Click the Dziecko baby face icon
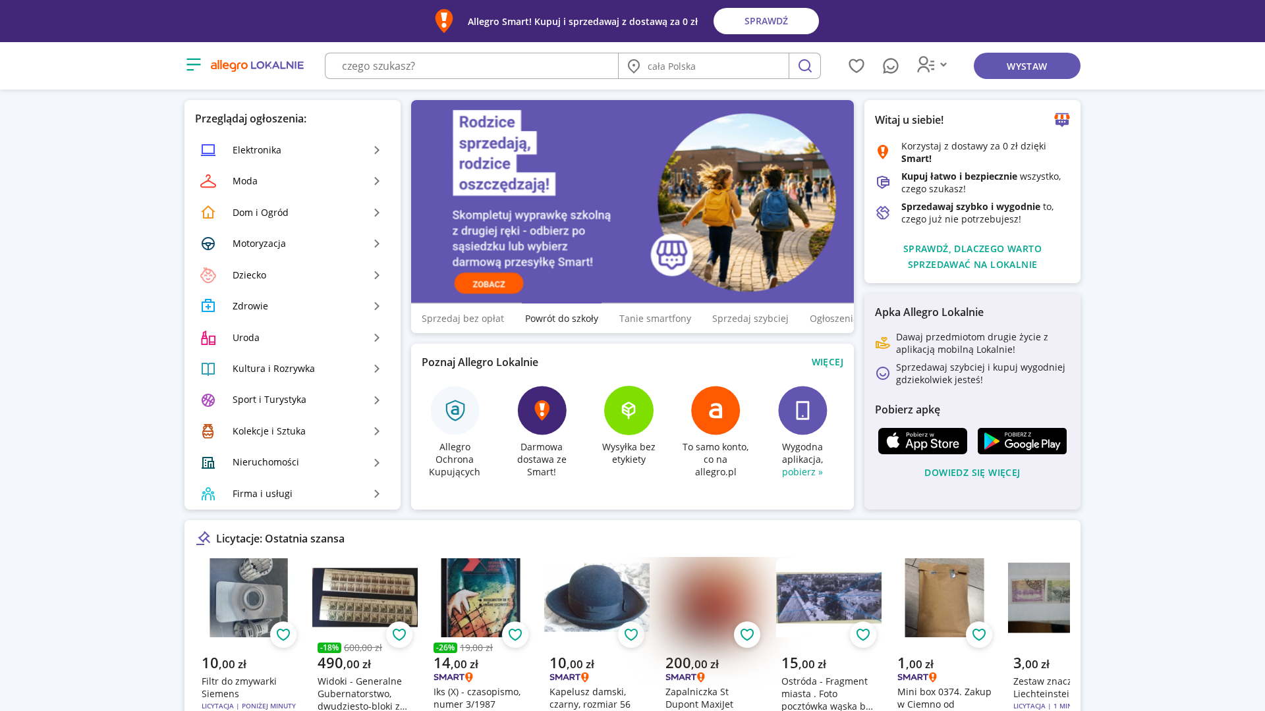This screenshot has width=1265, height=711. [x=208, y=275]
